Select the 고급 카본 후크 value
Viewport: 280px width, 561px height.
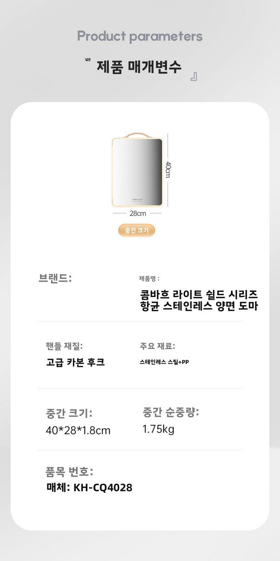75,362
